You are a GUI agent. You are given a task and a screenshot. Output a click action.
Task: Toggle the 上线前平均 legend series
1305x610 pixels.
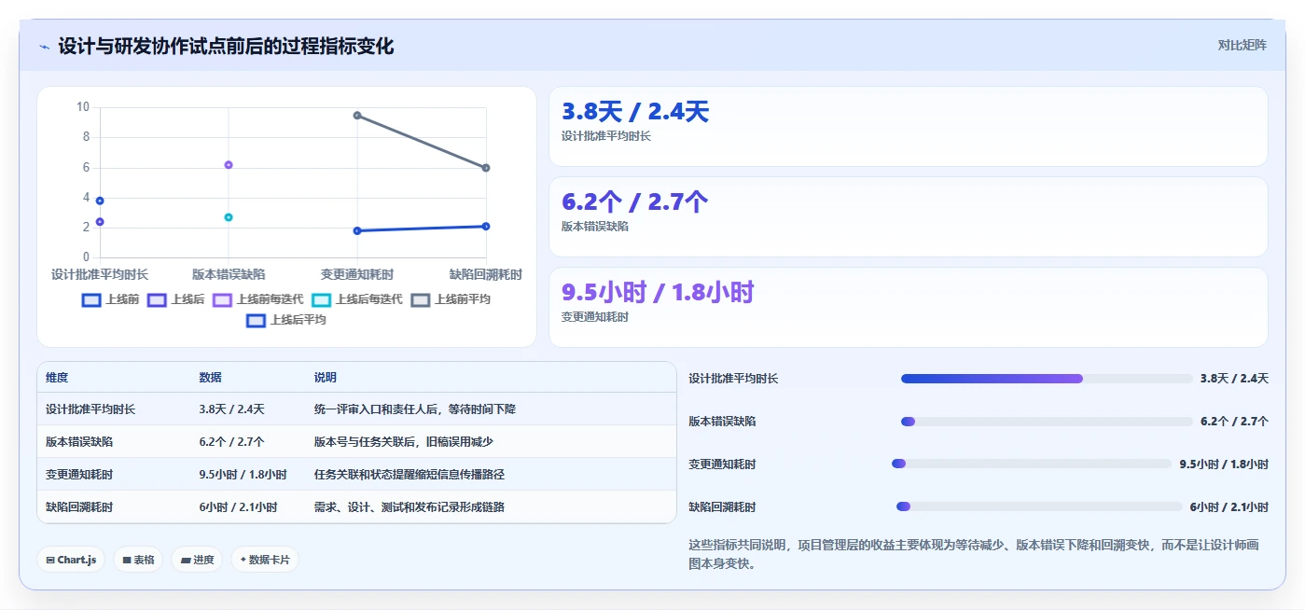pos(451,299)
